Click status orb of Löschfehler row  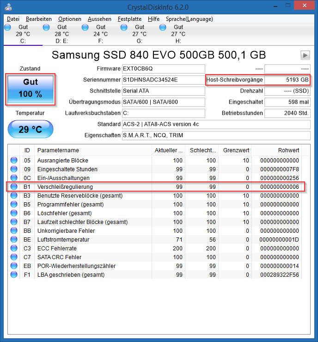click(14, 213)
